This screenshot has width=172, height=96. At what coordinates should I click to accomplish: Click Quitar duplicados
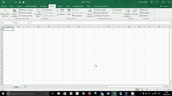pyautogui.click(x=101, y=13)
